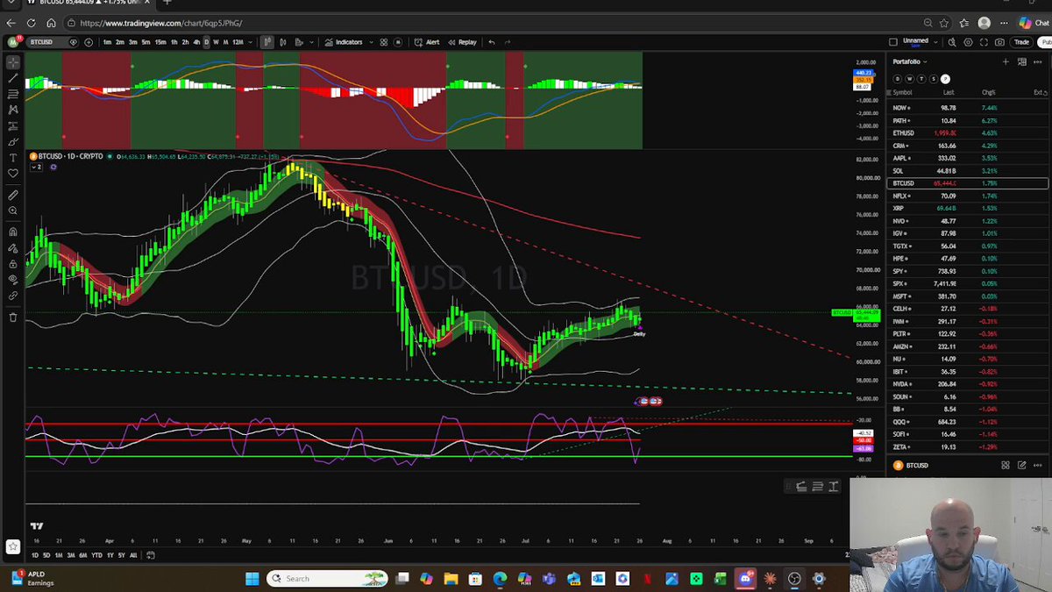Take a chart snapshot with camera icon
Image resolution: width=1052 pixels, height=592 pixels.
pos(999,42)
